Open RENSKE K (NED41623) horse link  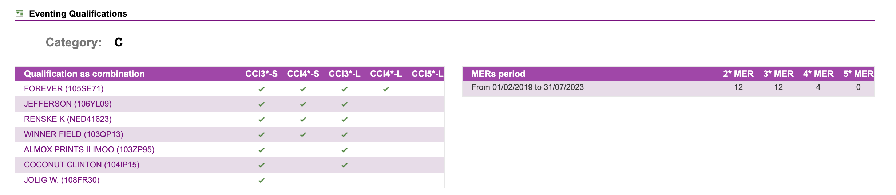pyautogui.click(x=68, y=119)
